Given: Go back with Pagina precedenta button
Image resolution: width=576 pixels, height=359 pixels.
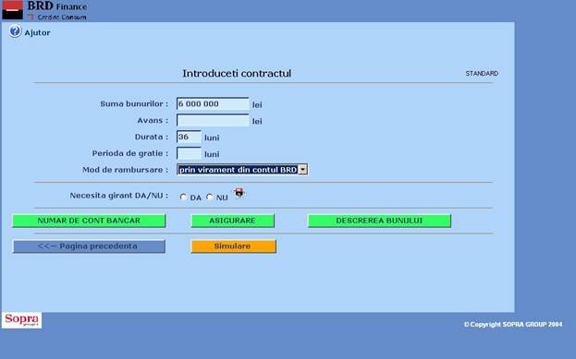Looking at the screenshot, I should click(89, 246).
